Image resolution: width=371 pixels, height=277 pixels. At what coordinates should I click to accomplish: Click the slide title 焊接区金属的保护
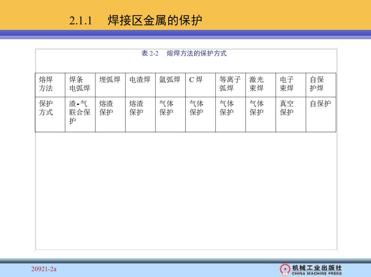[155, 20]
